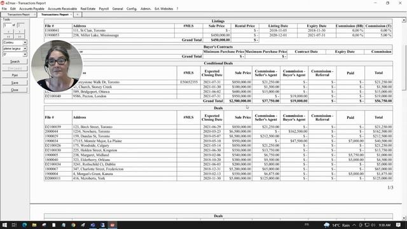
Task: Close the active Transactions Report tab
Action: tap(71, 15)
